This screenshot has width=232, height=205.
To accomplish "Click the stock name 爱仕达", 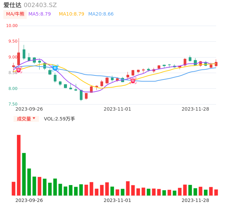I will click(13, 5).
